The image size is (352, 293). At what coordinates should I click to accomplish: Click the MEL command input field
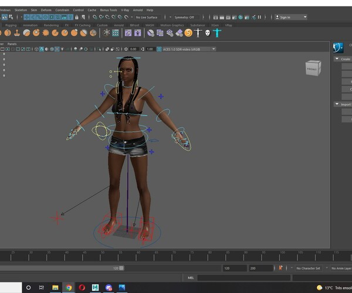pyautogui.click(x=244, y=278)
